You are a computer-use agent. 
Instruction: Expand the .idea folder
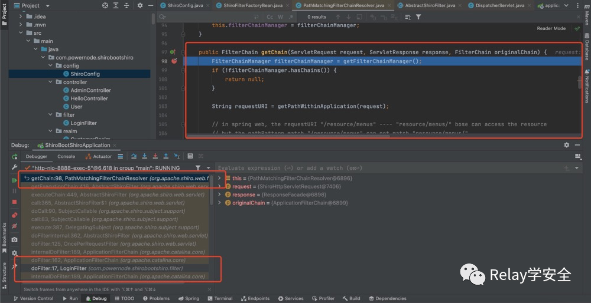(21, 17)
